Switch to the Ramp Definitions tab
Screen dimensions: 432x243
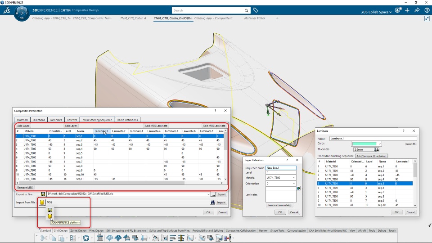127,120
